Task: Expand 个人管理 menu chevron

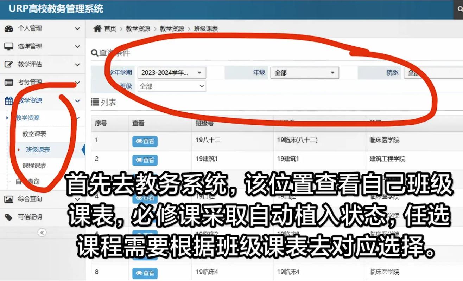Action: (77, 28)
